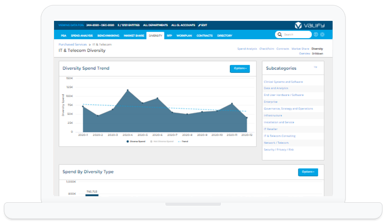This screenshot has width=386, height=223.
Task: Click the Purchased Services breadcrumb
Action: [x=73, y=45]
